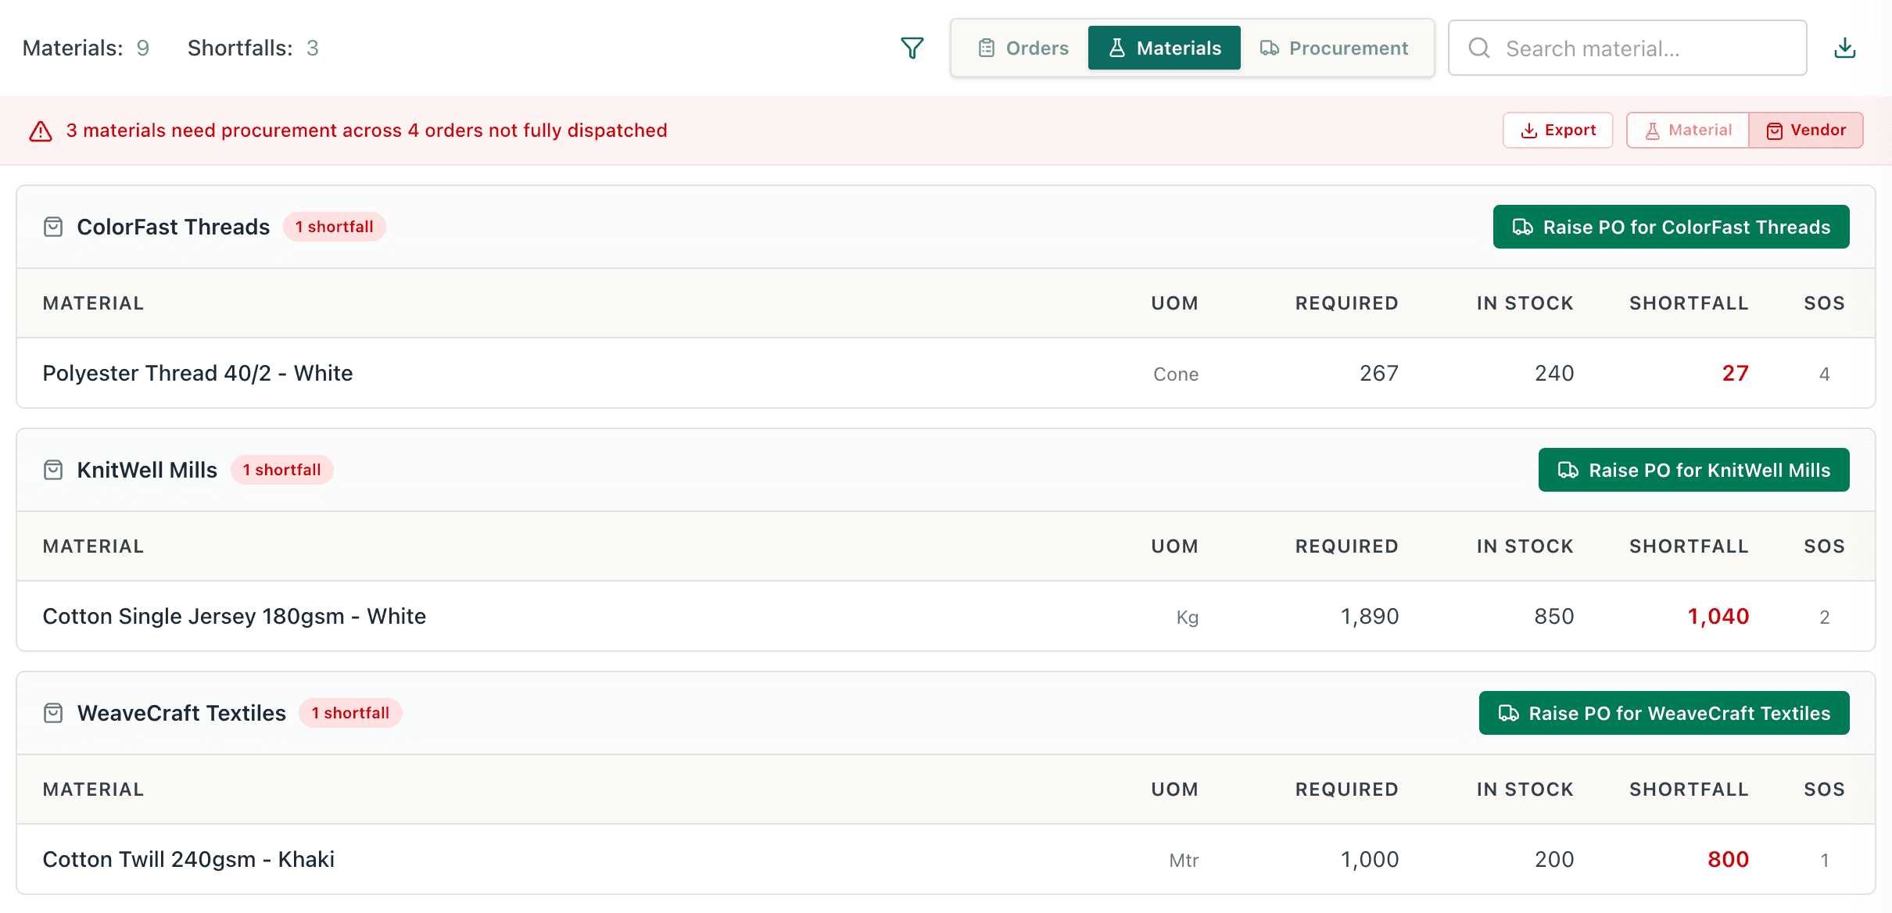Screen dimensions: 1892x913
Task: Group shortfalls by Material
Action: point(1688,131)
